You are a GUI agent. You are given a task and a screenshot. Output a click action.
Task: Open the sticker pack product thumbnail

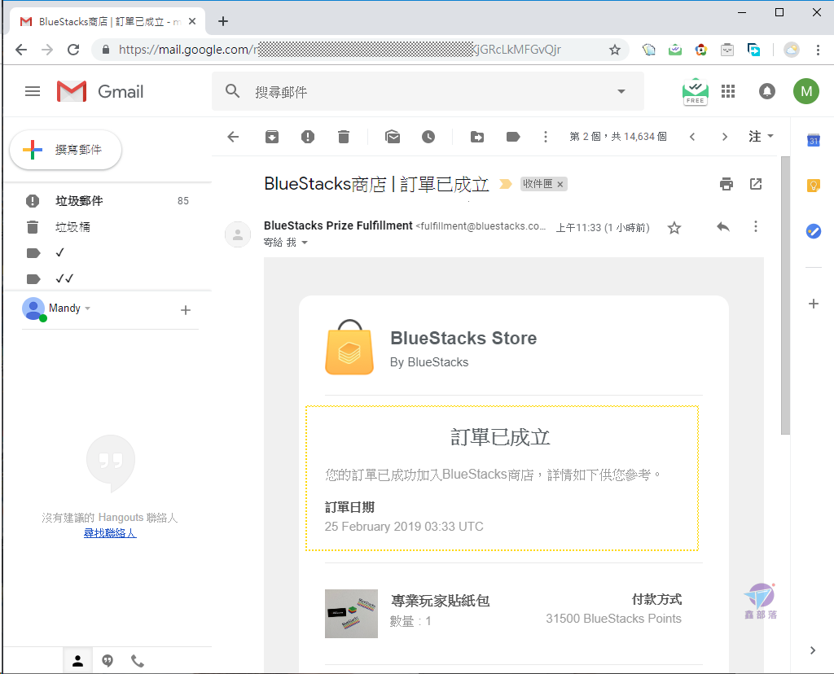351,614
